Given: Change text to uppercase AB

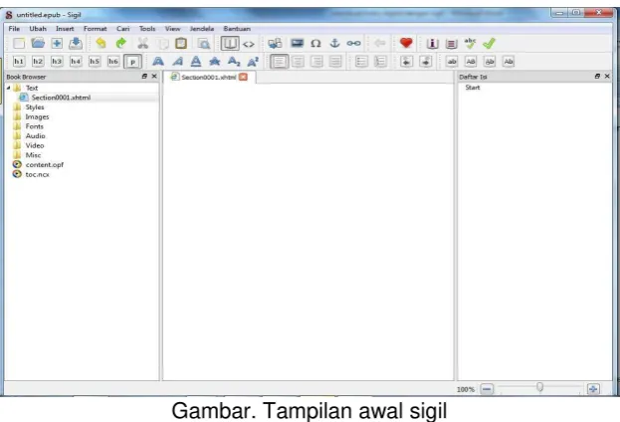Looking at the screenshot, I should [471, 62].
